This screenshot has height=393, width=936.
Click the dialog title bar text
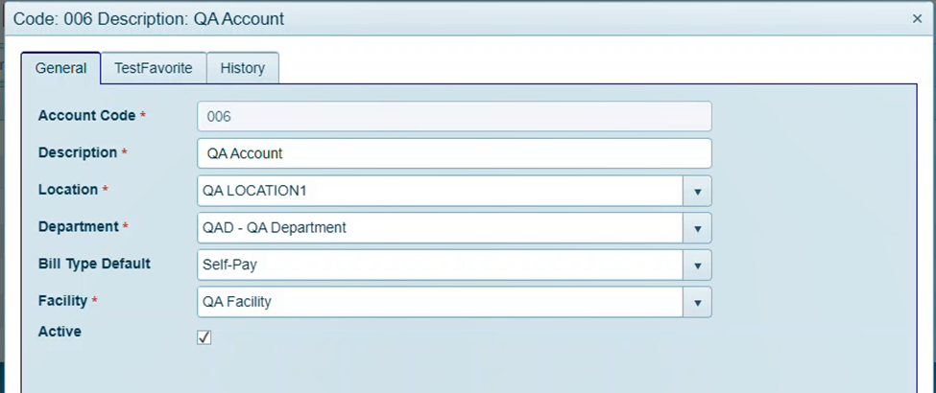(x=149, y=18)
